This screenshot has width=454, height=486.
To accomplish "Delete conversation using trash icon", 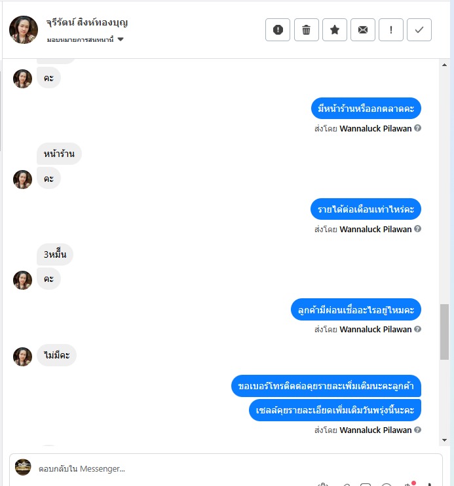I will click(x=306, y=29).
